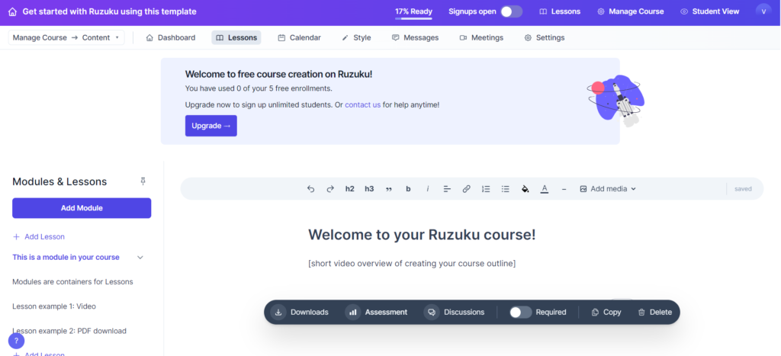Toggle italic formatting

tap(427, 189)
